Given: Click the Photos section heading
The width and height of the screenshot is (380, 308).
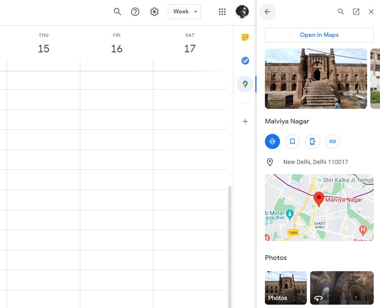Looking at the screenshot, I should click(276, 258).
